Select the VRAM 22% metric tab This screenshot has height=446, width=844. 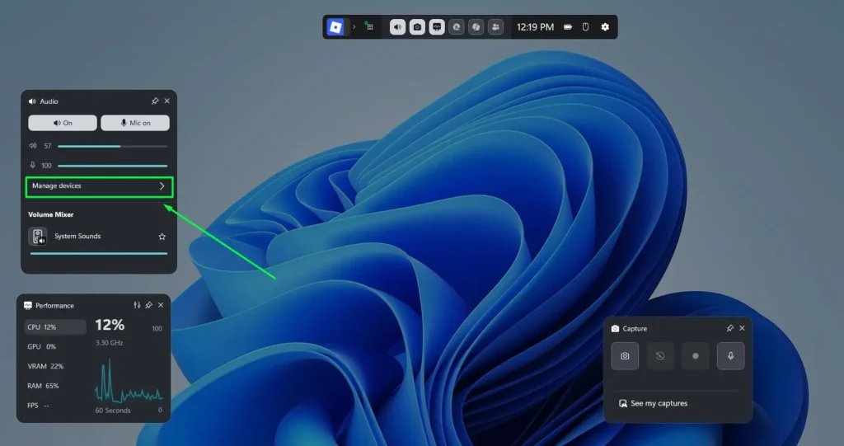coord(55,366)
